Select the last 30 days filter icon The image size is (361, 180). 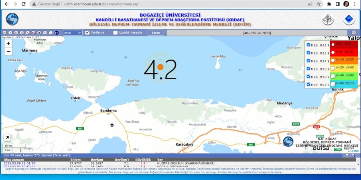point(16,33)
